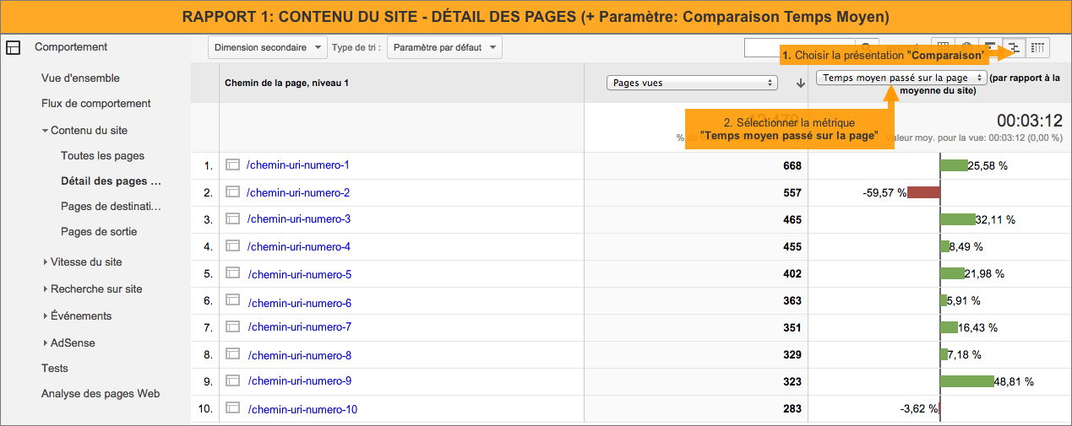The image size is (1072, 426).
Task: Click the page icon beside /chemin-uri-numero-3
Action: 233,219
